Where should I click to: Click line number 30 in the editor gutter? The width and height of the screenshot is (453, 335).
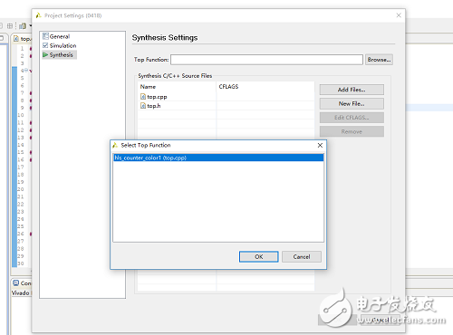(x=21, y=263)
